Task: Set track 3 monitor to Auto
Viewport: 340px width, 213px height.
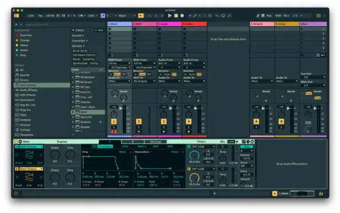Action: tap(167, 74)
